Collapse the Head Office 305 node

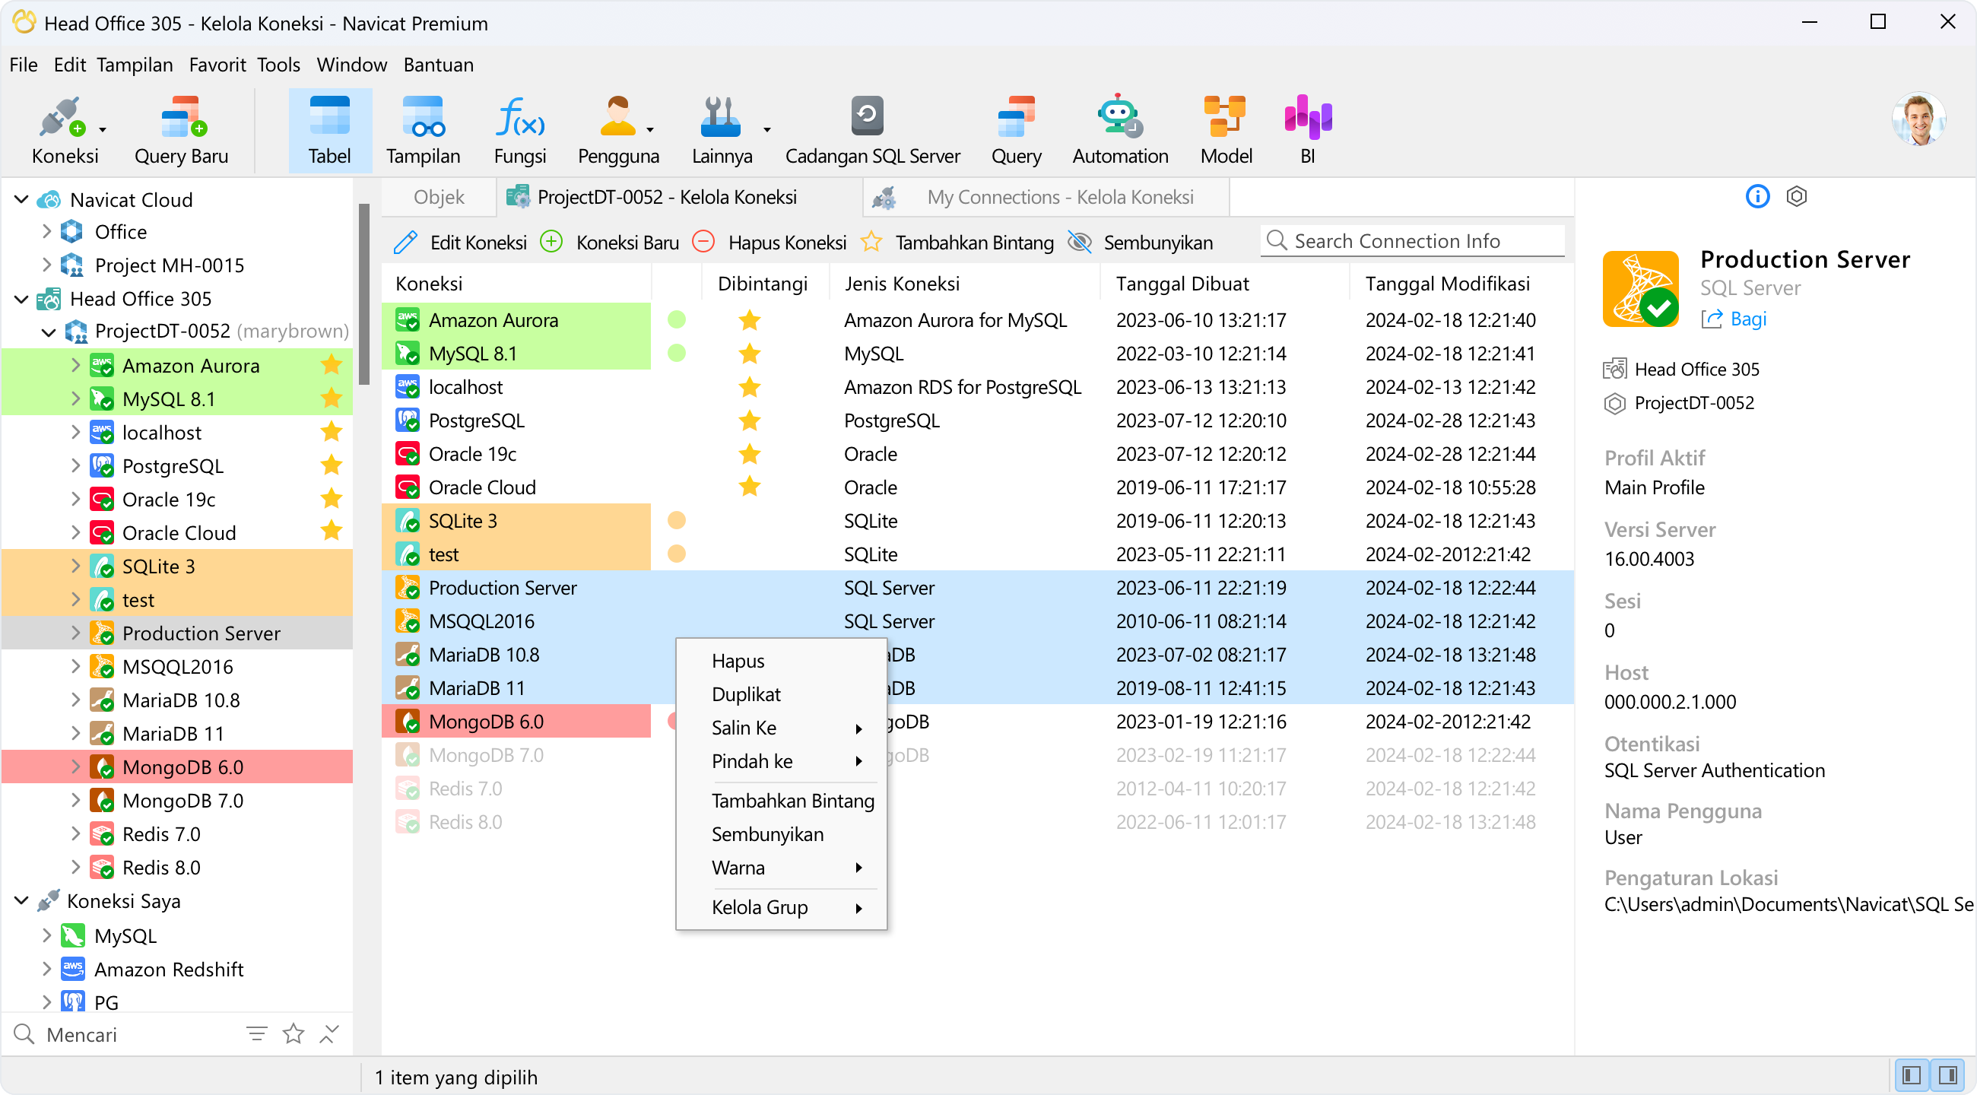click(21, 299)
